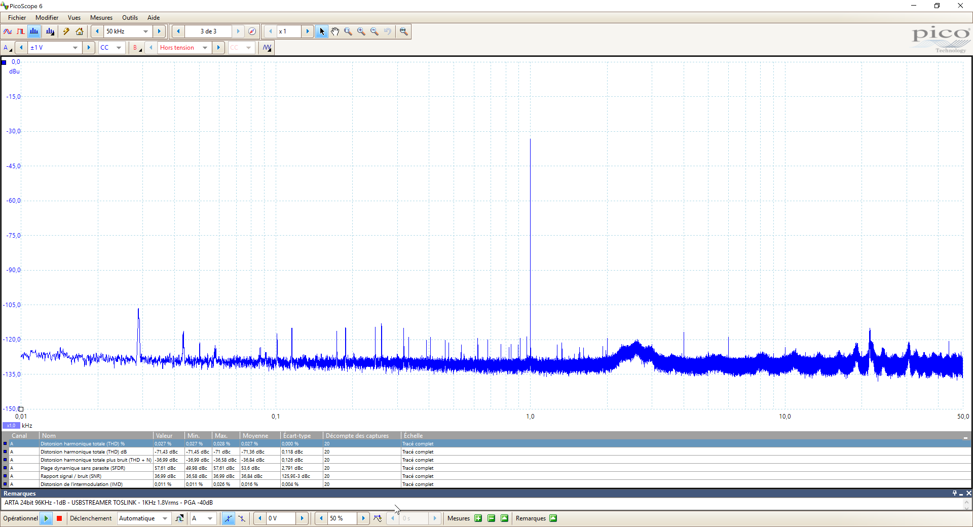Toggle falling edge trigger icon
The height and width of the screenshot is (527, 973).
pyautogui.click(x=242, y=518)
